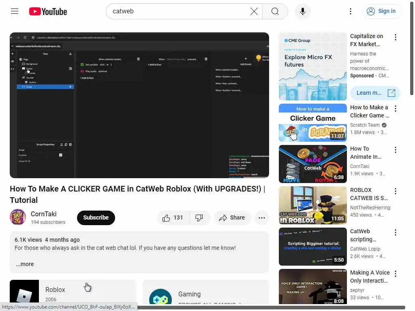Open options for Scratch Clicker Game video

tap(396, 109)
